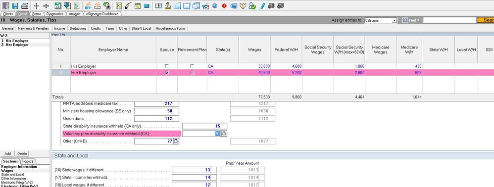
Task: Click the State W/H column header
Action: [438, 49]
